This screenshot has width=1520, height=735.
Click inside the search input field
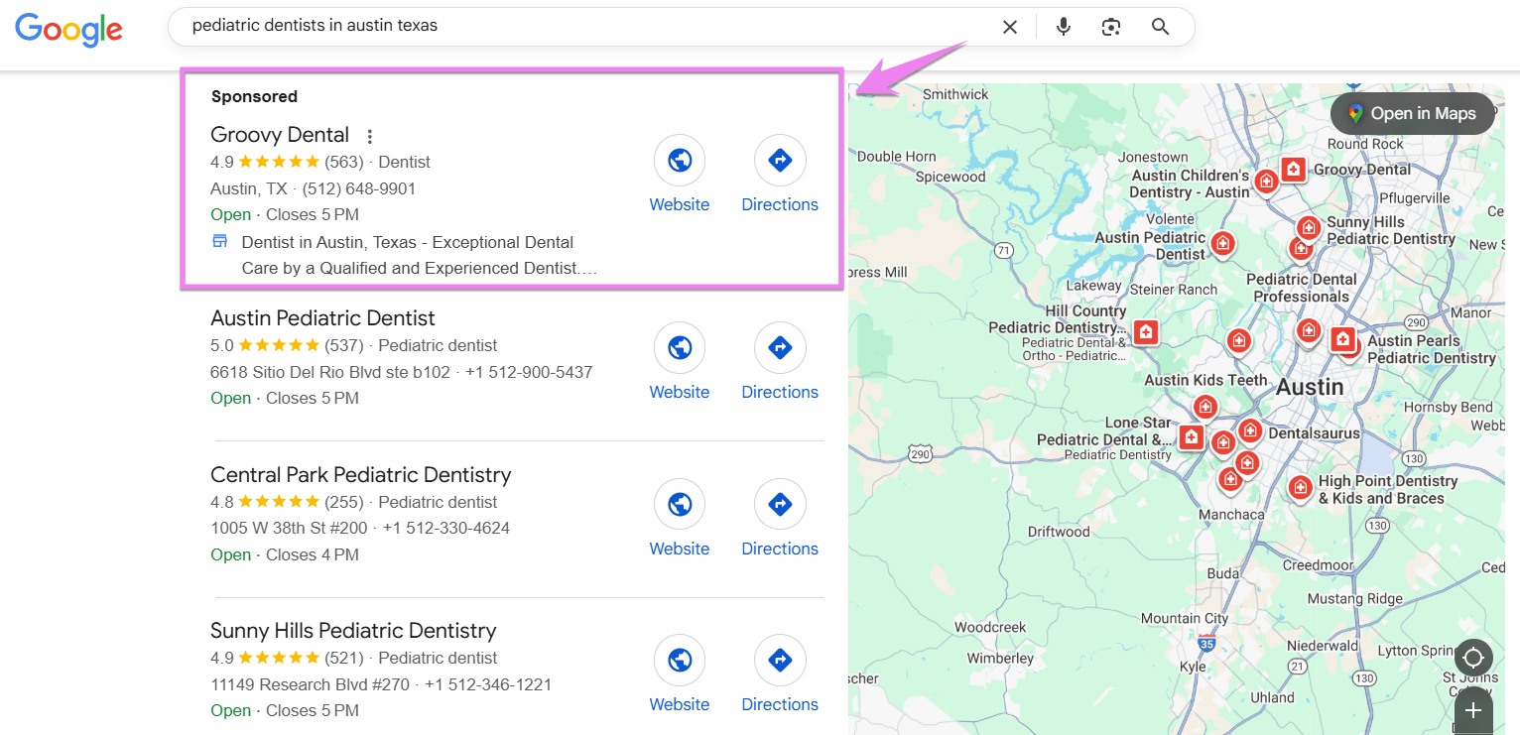pos(496,27)
